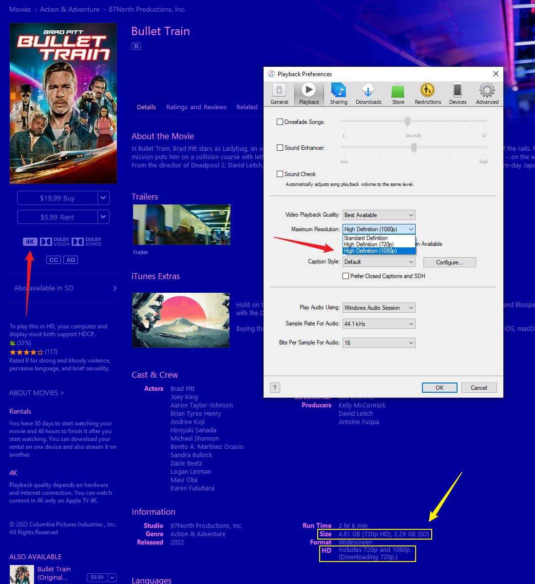Viewport: 535px width, 584px height.
Task: Open the Movies breadcrumb link
Action: (x=20, y=9)
